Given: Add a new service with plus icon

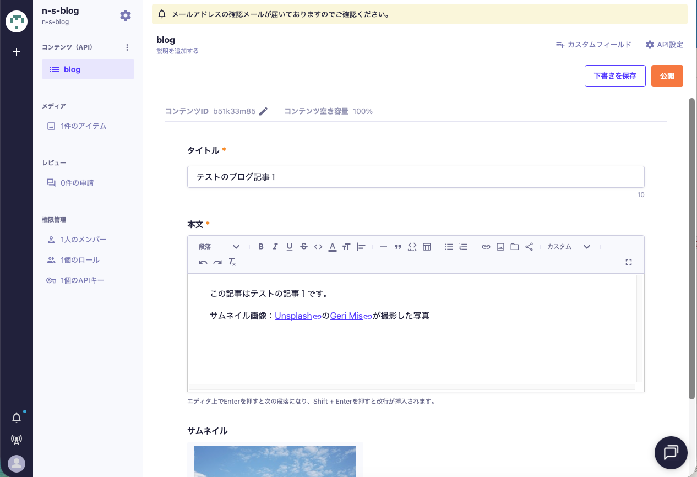Looking at the screenshot, I should [x=17, y=52].
